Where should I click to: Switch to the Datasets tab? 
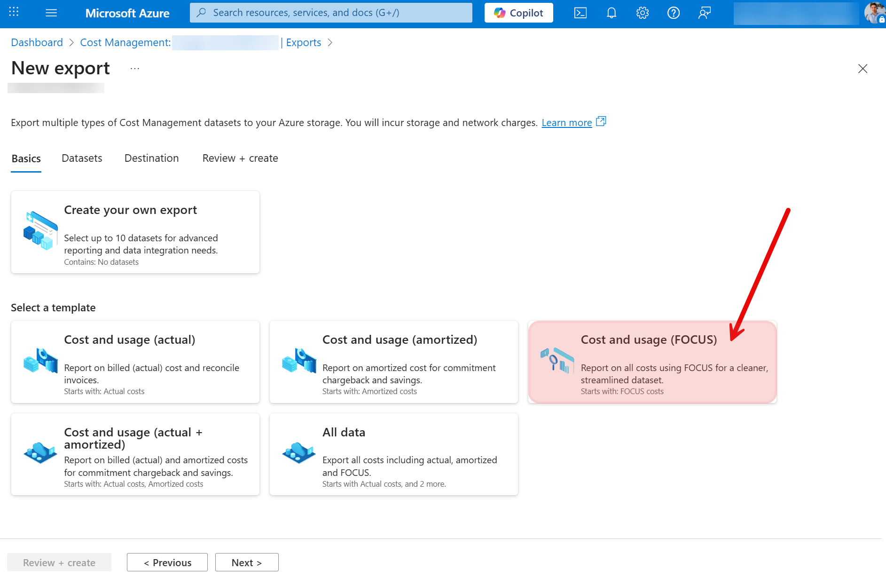pos(82,158)
